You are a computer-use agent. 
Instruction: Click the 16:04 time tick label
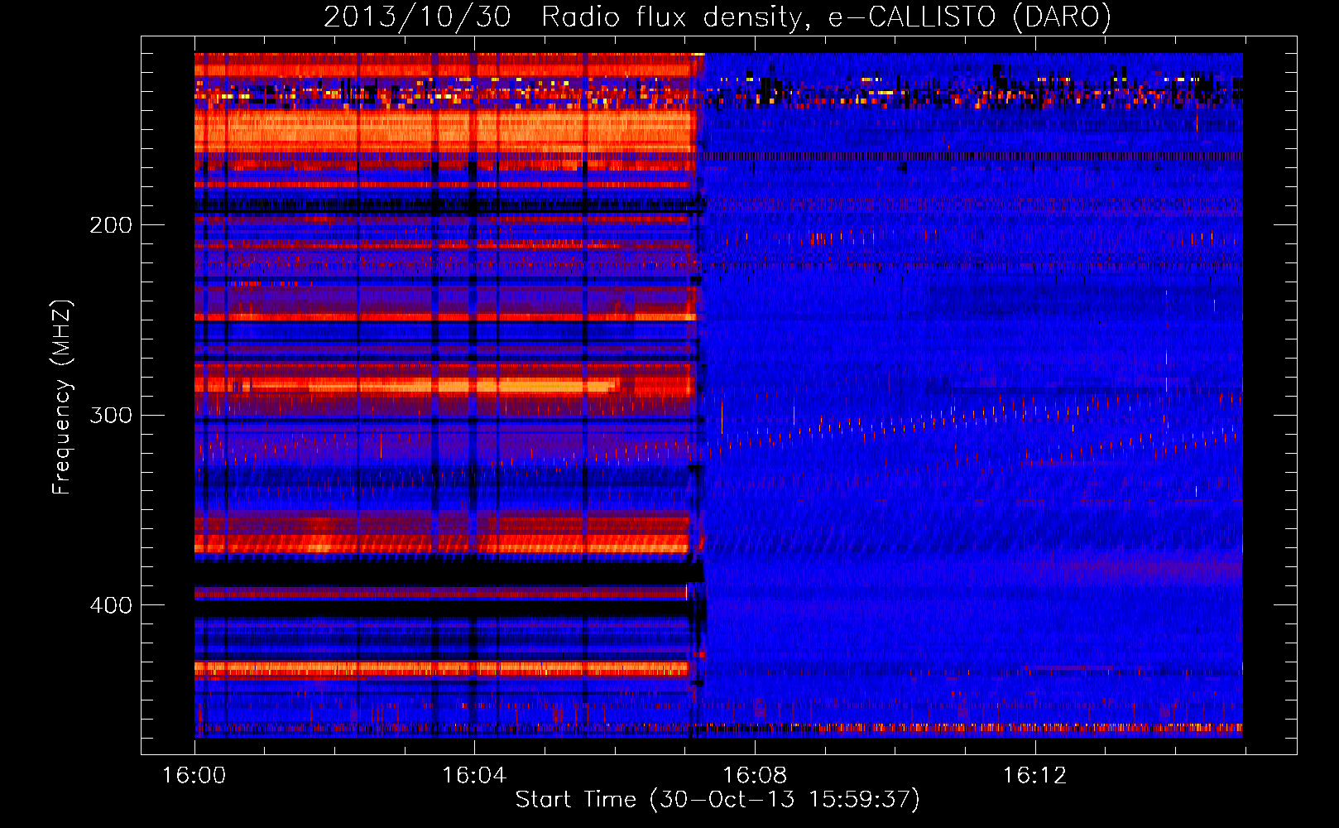coord(474,776)
